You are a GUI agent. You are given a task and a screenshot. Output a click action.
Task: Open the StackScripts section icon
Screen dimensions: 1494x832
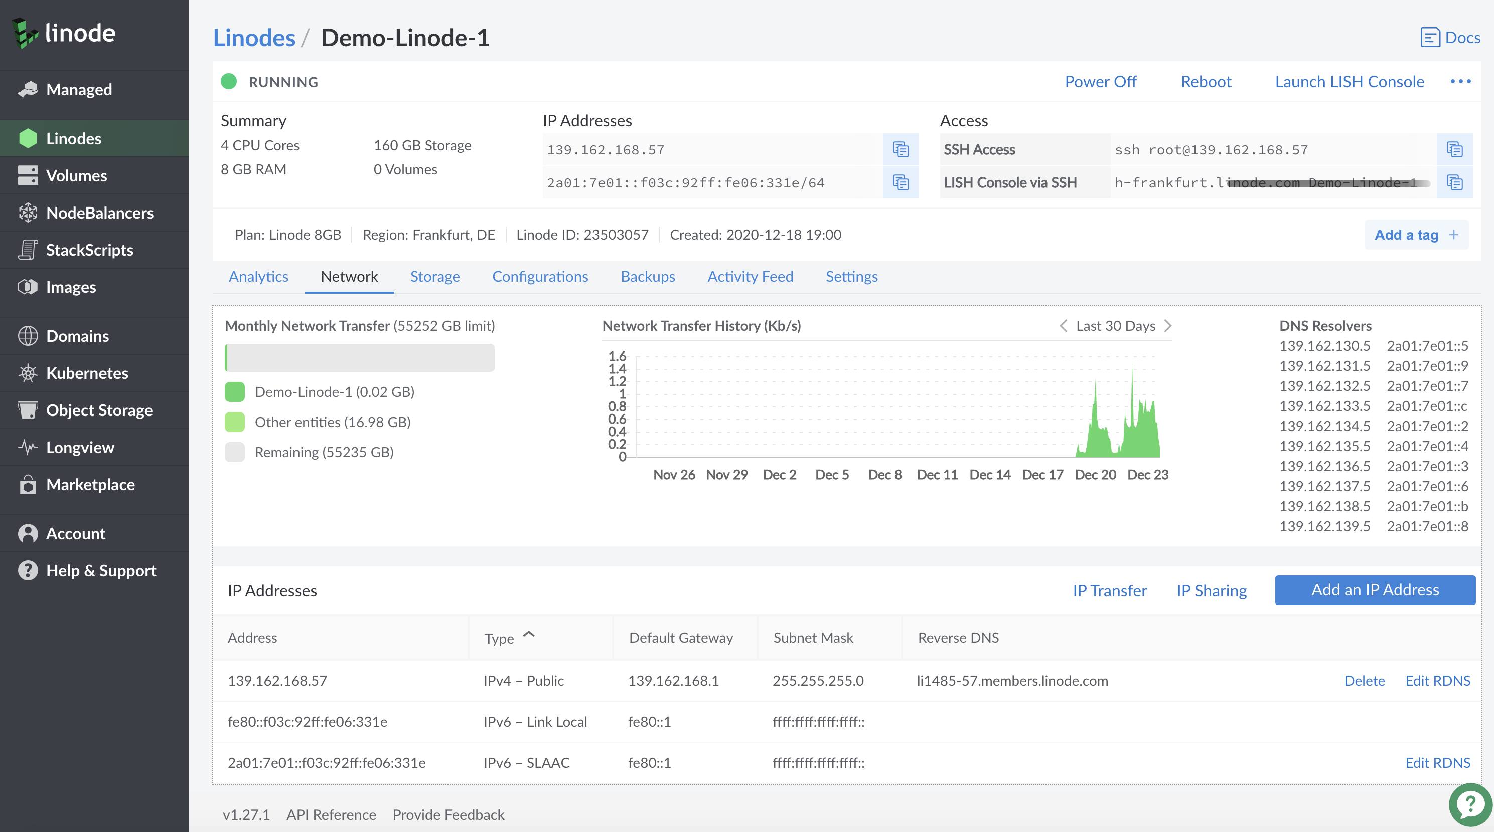27,250
